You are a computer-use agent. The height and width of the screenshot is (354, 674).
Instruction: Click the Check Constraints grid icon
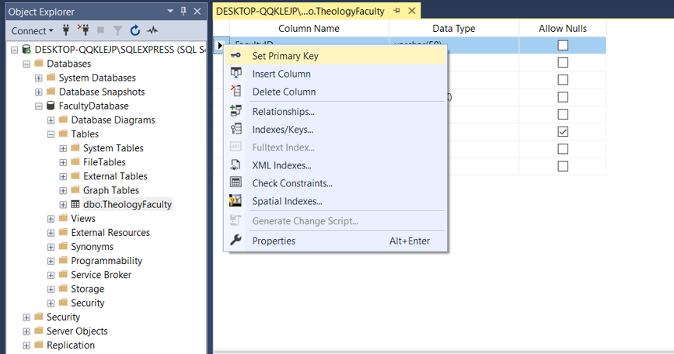(x=236, y=182)
